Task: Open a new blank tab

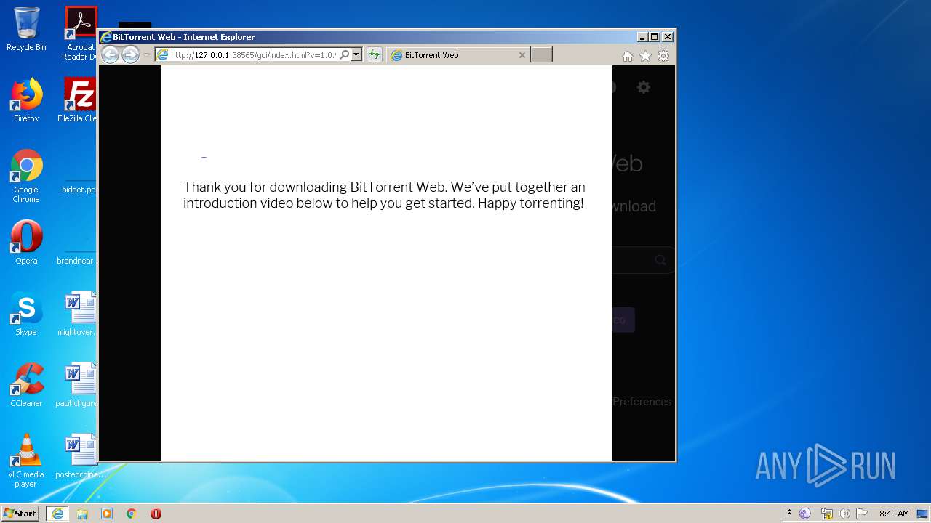Action: click(541, 55)
